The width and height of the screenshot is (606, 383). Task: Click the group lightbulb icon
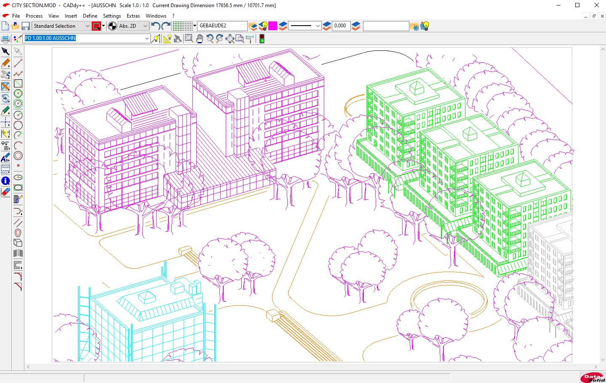pos(424,26)
